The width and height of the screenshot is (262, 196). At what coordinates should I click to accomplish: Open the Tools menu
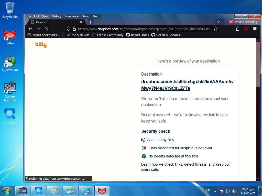click(x=86, y=16)
